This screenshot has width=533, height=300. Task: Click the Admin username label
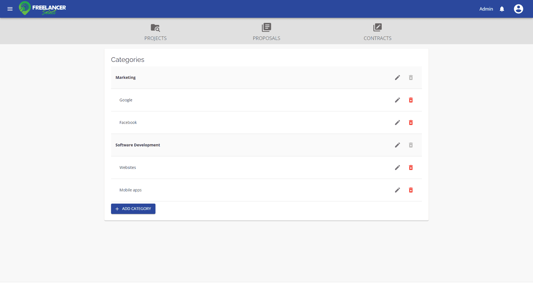(486, 9)
